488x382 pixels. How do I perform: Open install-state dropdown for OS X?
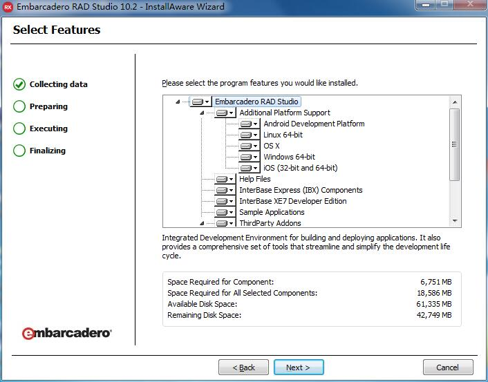tap(250, 146)
